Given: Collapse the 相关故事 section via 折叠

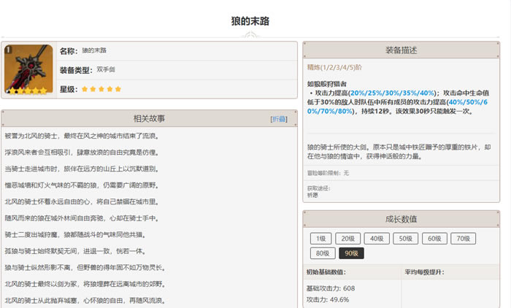Looking at the screenshot, I should (x=278, y=119).
